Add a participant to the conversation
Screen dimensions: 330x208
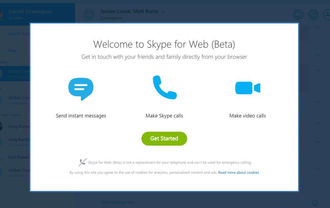pyautogui.click(x=327, y=14)
